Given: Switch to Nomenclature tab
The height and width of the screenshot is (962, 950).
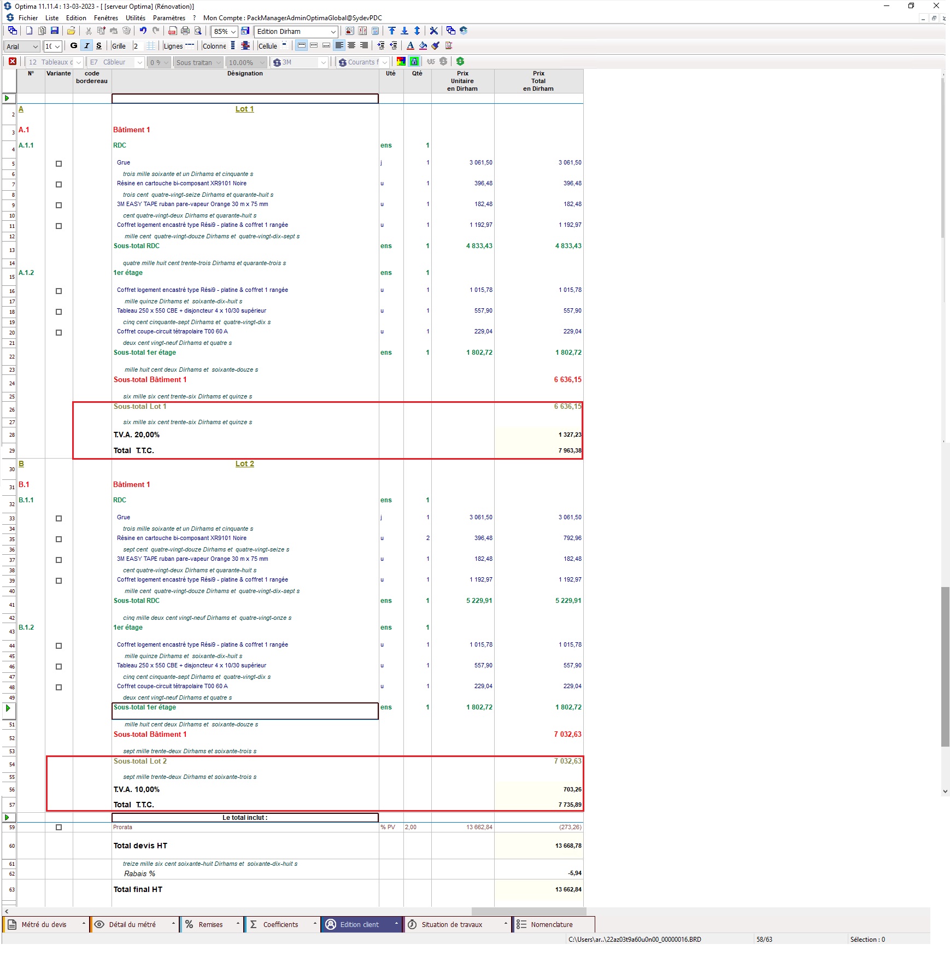Looking at the screenshot, I should (x=554, y=924).
